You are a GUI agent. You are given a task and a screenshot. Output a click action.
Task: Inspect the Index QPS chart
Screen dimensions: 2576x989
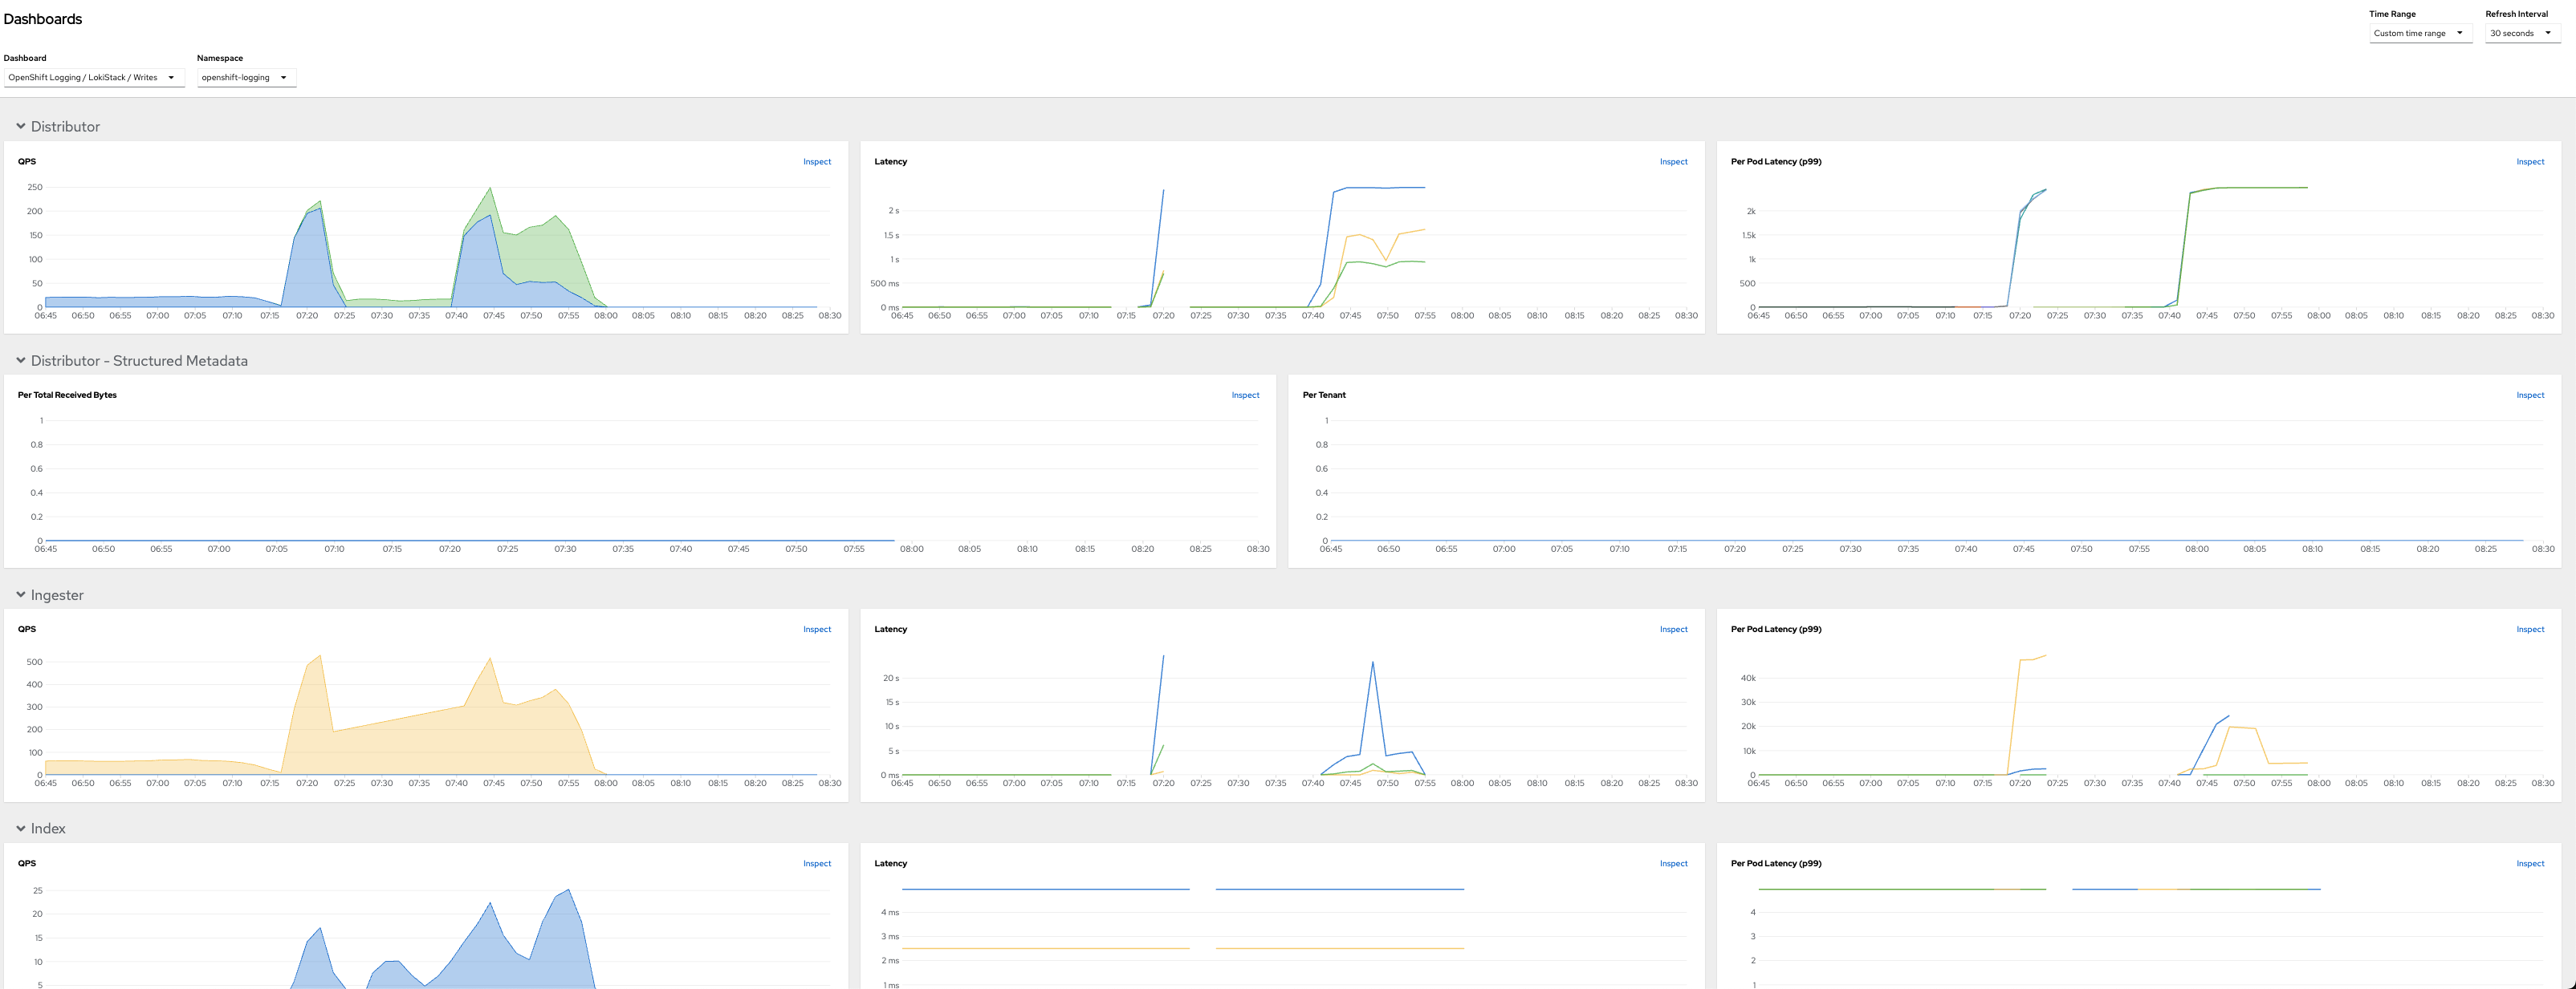click(x=816, y=864)
